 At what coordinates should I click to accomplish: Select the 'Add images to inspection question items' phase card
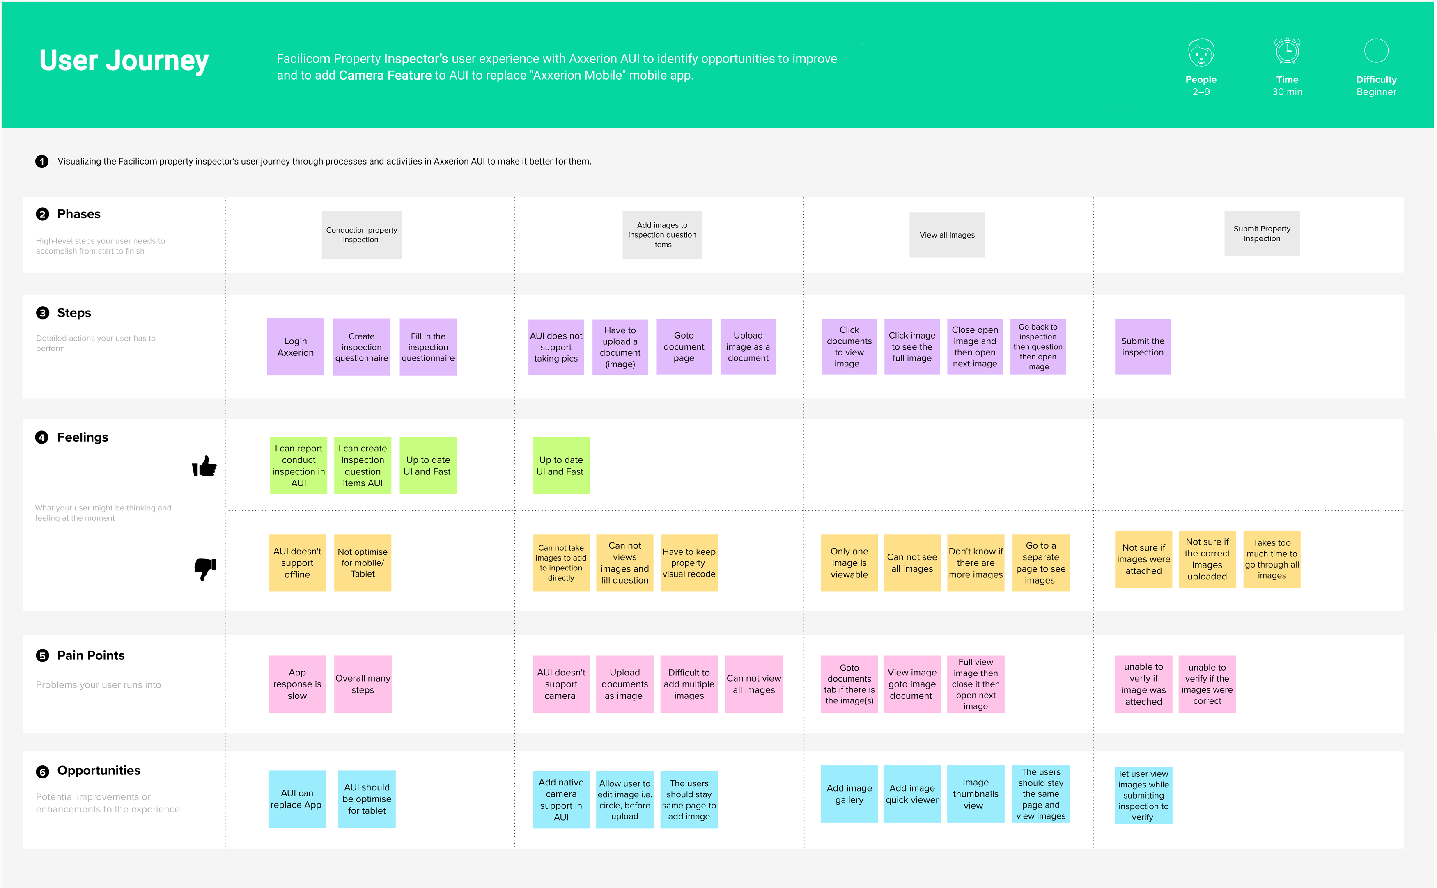pyautogui.click(x=662, y=235)
